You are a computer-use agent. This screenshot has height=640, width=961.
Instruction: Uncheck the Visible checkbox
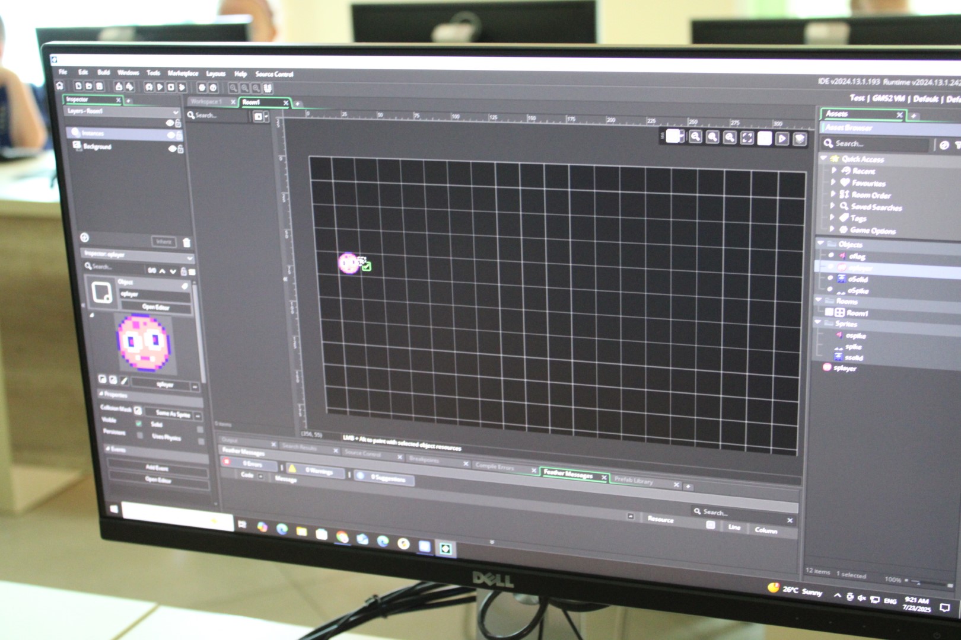(139, 424)
